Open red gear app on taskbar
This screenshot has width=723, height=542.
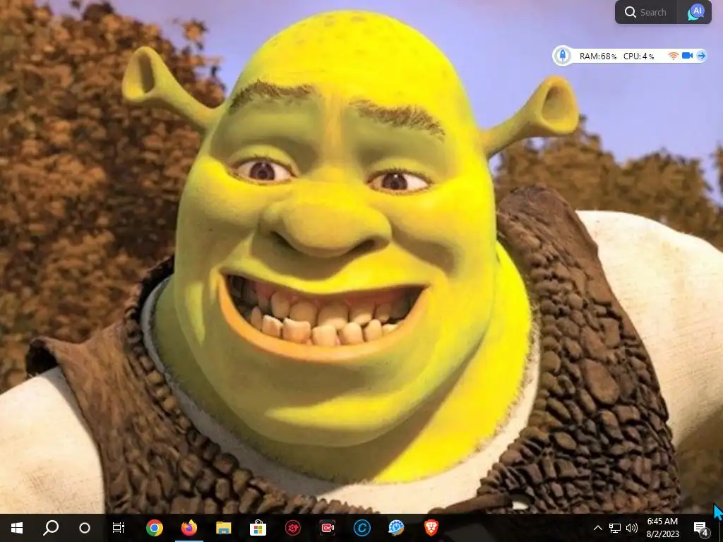coord(293,528)
